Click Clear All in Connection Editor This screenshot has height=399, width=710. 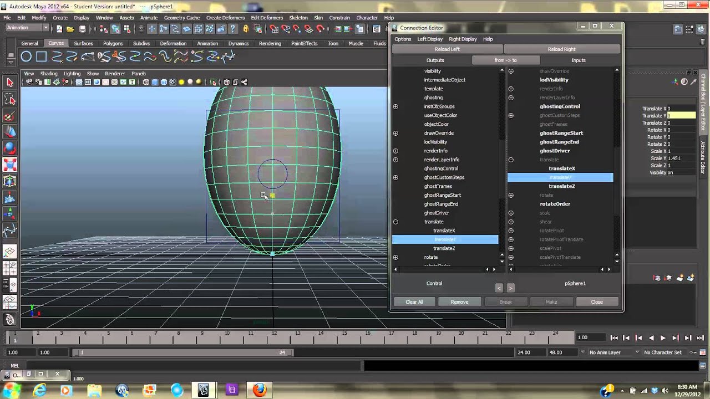coord(414,302)
